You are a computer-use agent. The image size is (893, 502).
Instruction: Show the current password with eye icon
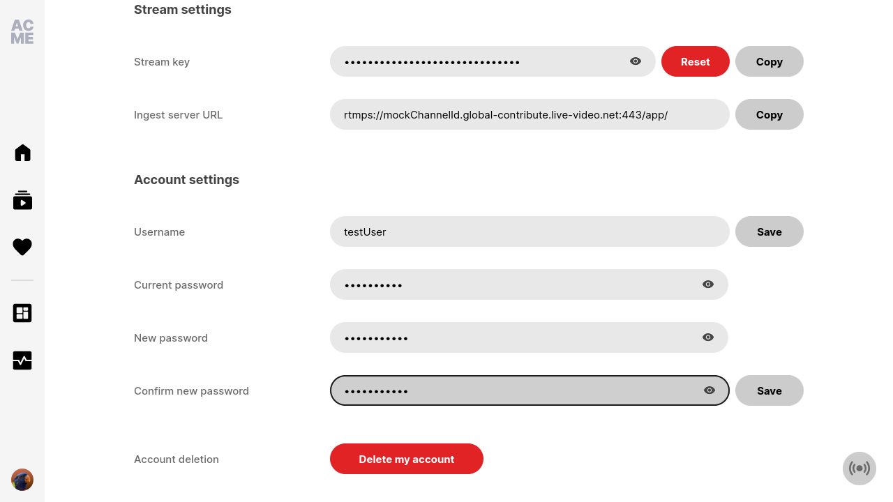pyautogui.click(x=708, y=284)
